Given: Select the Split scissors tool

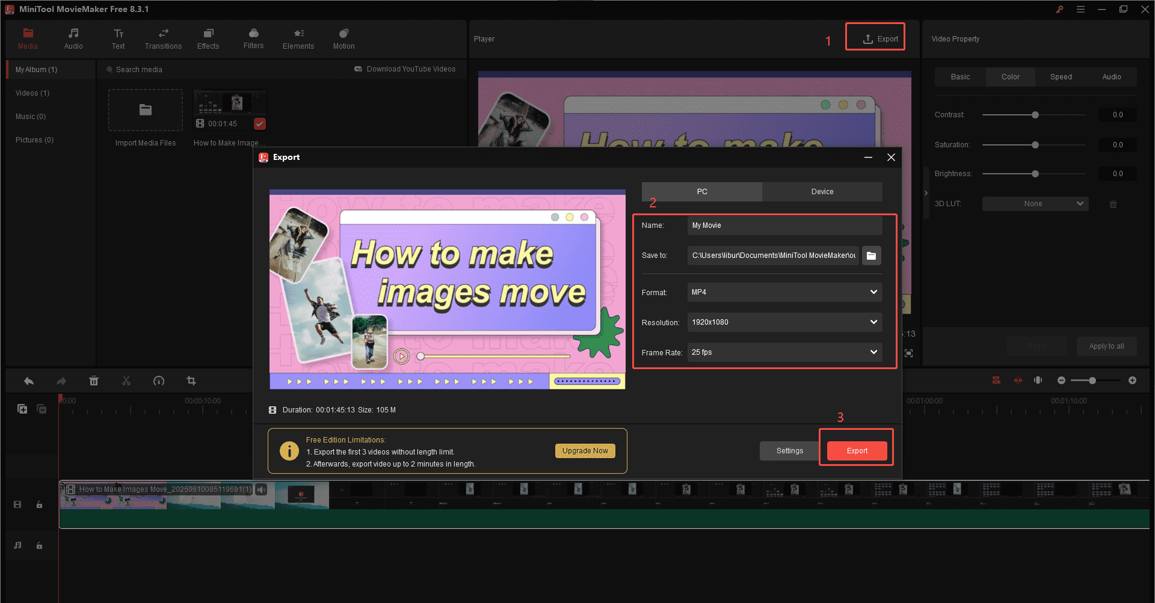Looking at the screenshot, I should 126,381.
